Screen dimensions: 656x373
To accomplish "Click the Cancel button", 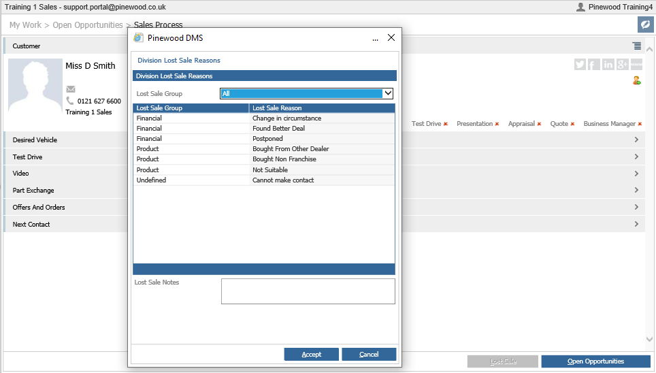I will [x=369, y=354].
